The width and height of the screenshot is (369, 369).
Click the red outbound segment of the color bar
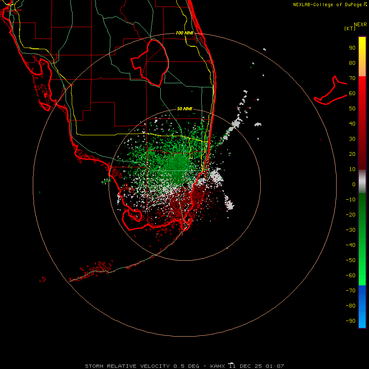coord(362,123)
